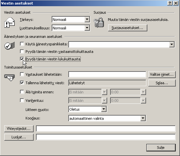Image resolution: width=180 pixels, height=156 pixels.
Task: Close the Viestin asetukset dialog with X
Action: (176, 3)
